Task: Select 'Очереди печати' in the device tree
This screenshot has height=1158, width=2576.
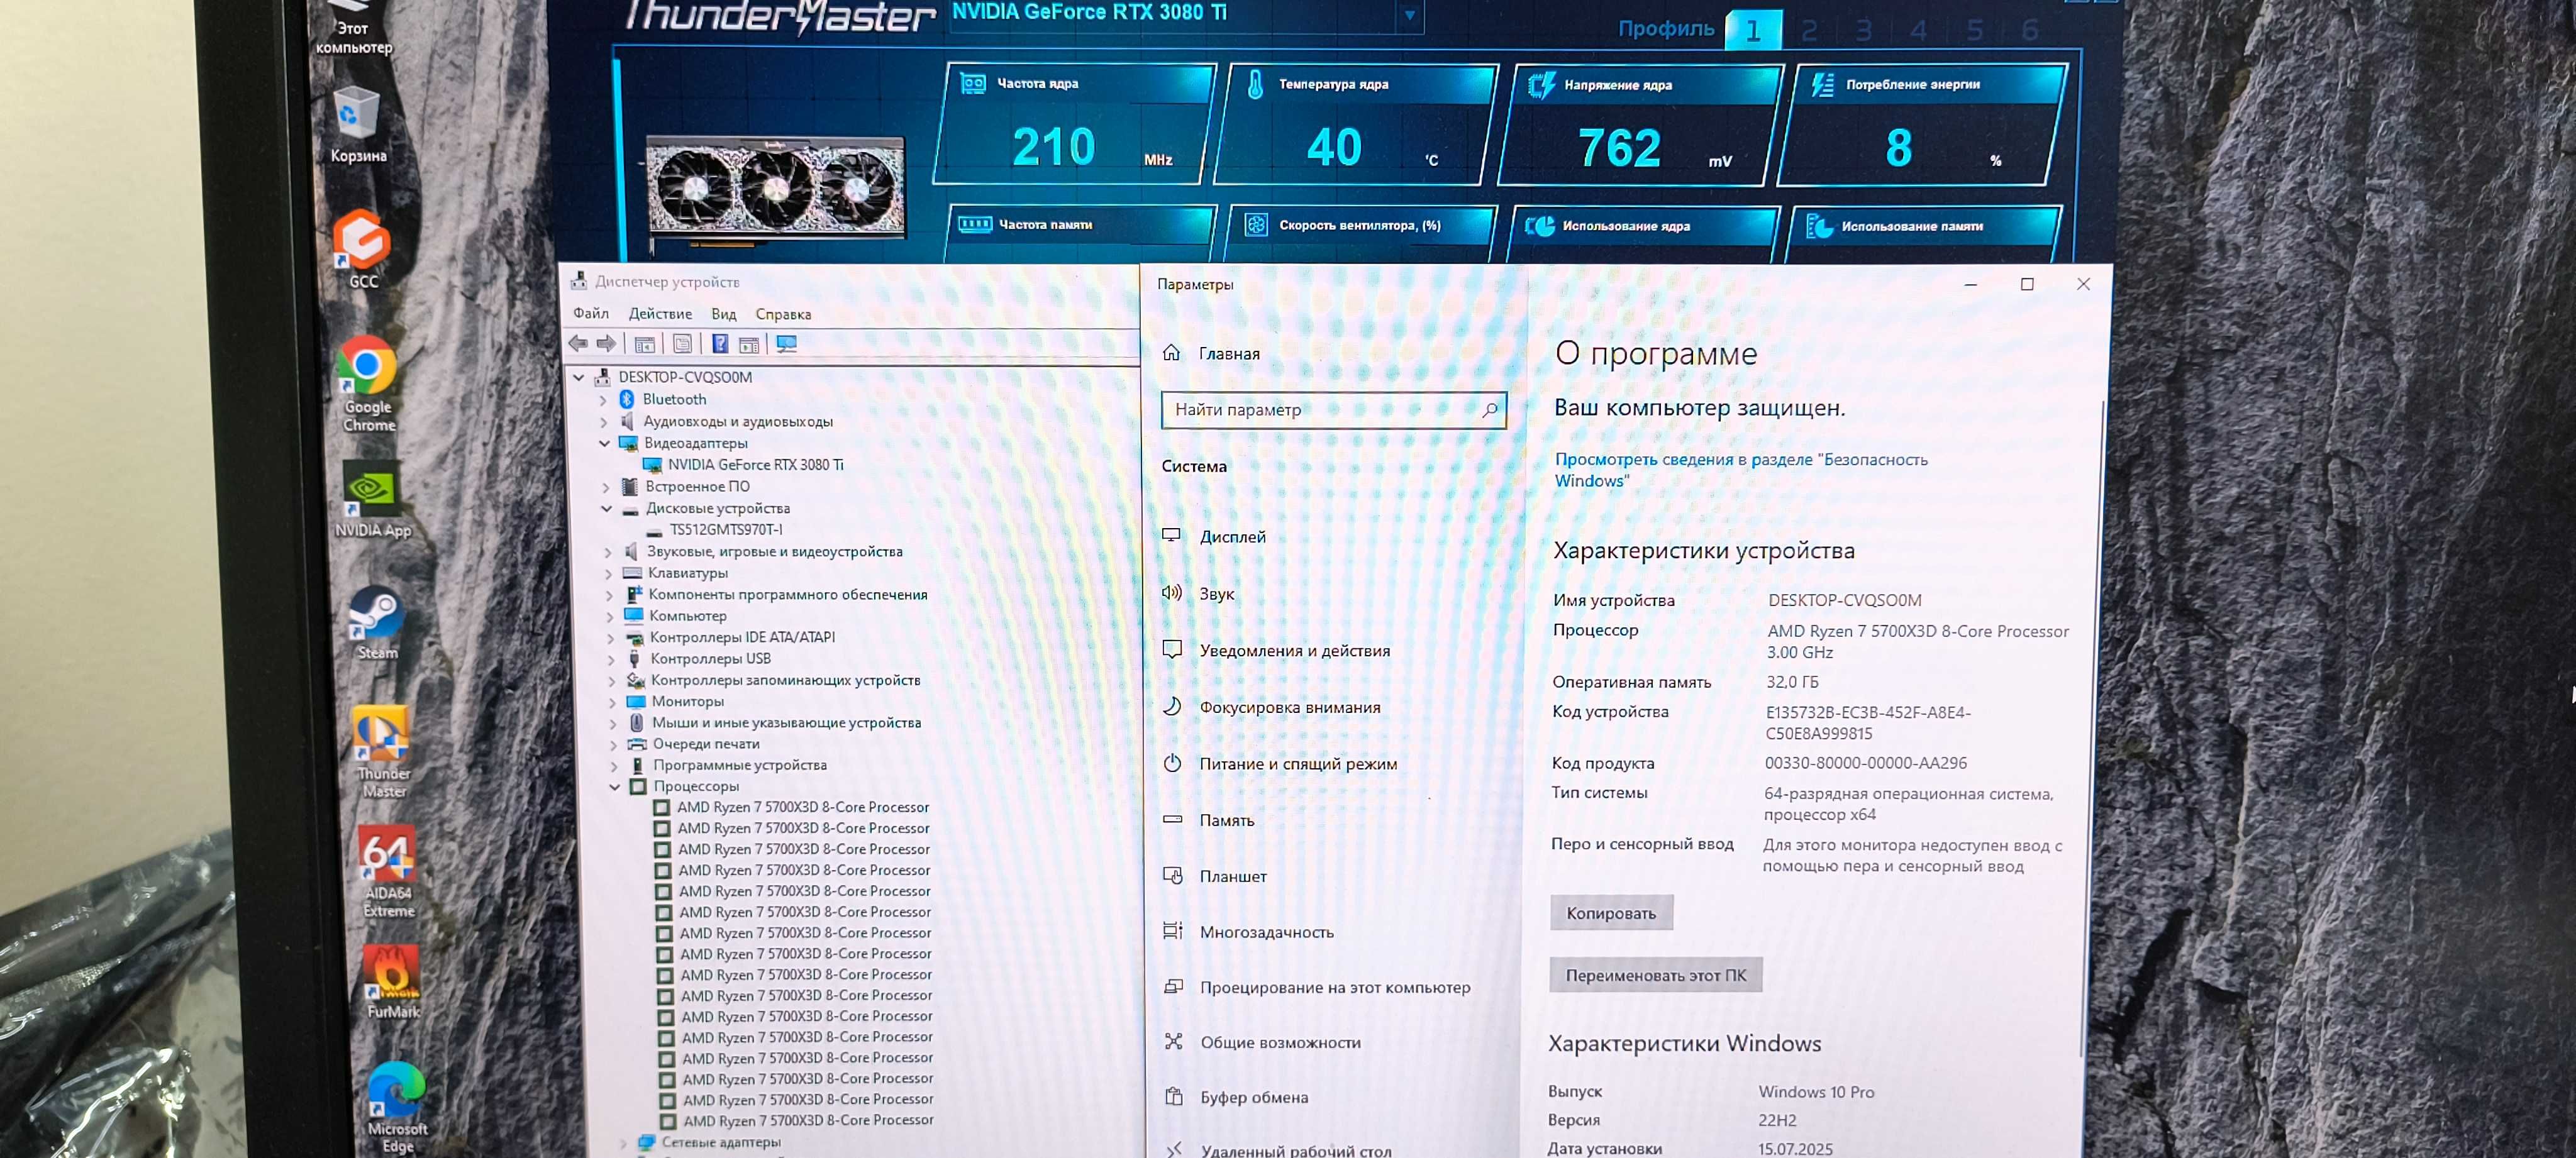Action: coord(706,744)
